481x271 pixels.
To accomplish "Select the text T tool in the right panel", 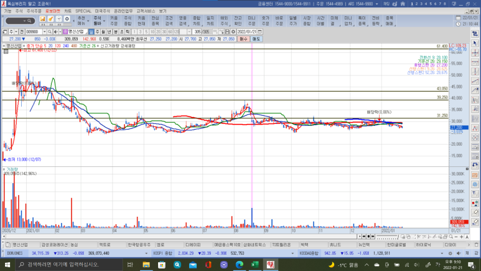I will [475, 194].
